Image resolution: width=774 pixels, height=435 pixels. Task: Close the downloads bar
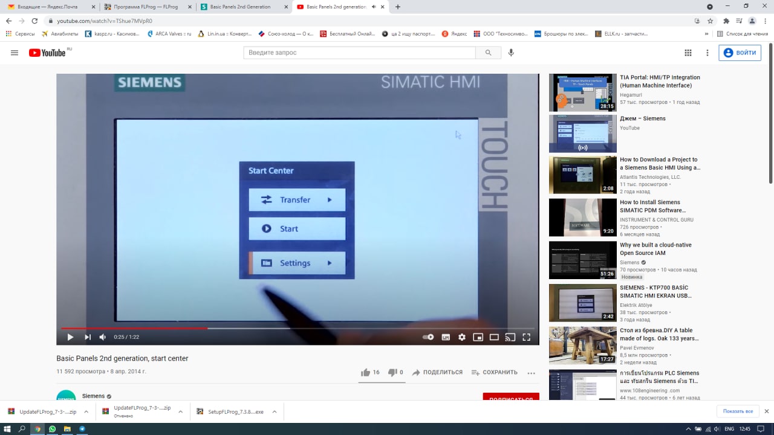[x=766, y=411]
